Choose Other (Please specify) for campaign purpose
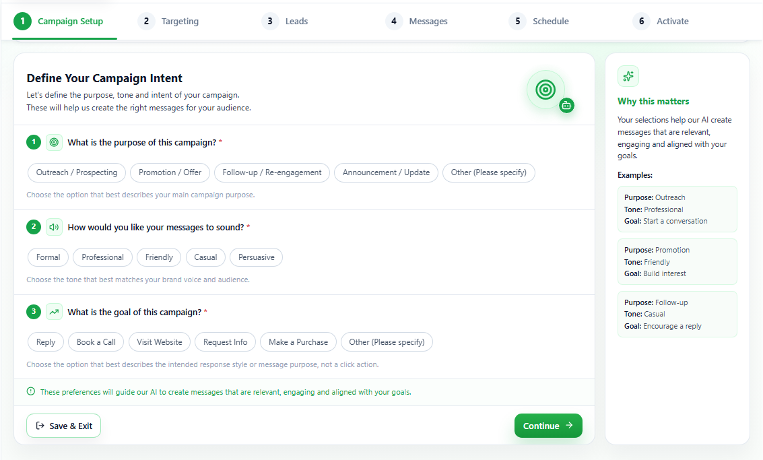The height and width of the screenshot is (460, 763). tap(488, 172)
